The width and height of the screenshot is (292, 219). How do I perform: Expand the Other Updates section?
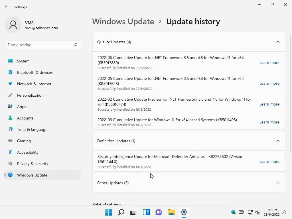click(278, 183)
